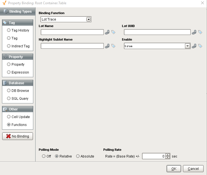
Task: Click tag icon beside Highlight Sublot Name
Action: (113, 46)
